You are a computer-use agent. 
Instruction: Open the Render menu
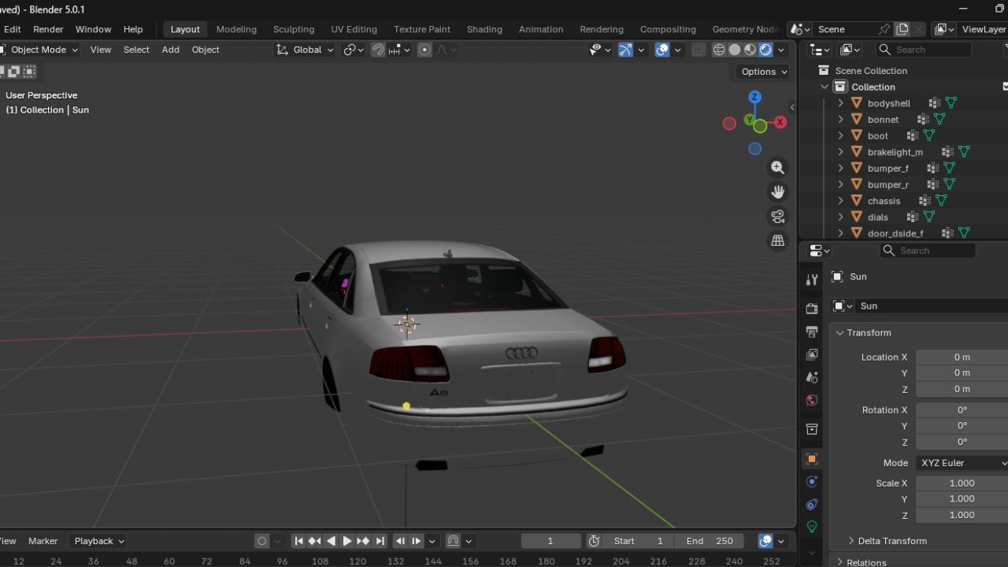[48, 29]
